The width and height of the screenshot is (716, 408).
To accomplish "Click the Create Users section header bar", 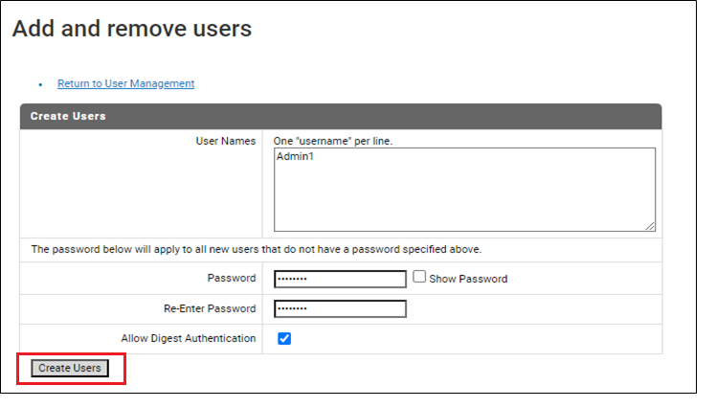I will tap(340, 116).
